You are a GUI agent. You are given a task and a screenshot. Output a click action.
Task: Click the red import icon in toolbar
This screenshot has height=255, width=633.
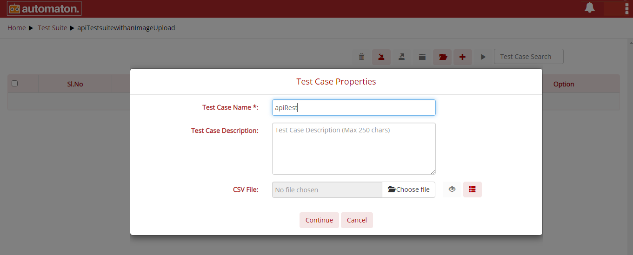(381, 57)
